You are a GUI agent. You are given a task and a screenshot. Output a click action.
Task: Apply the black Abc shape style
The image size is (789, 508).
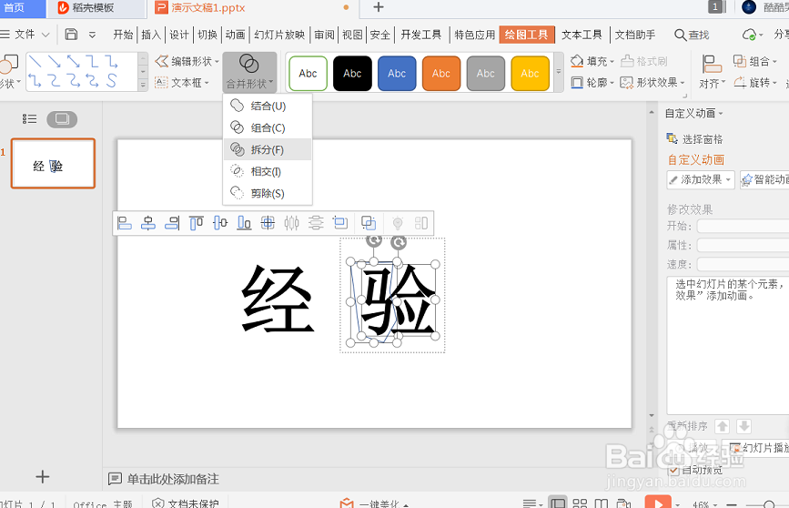tap(352, 74)
